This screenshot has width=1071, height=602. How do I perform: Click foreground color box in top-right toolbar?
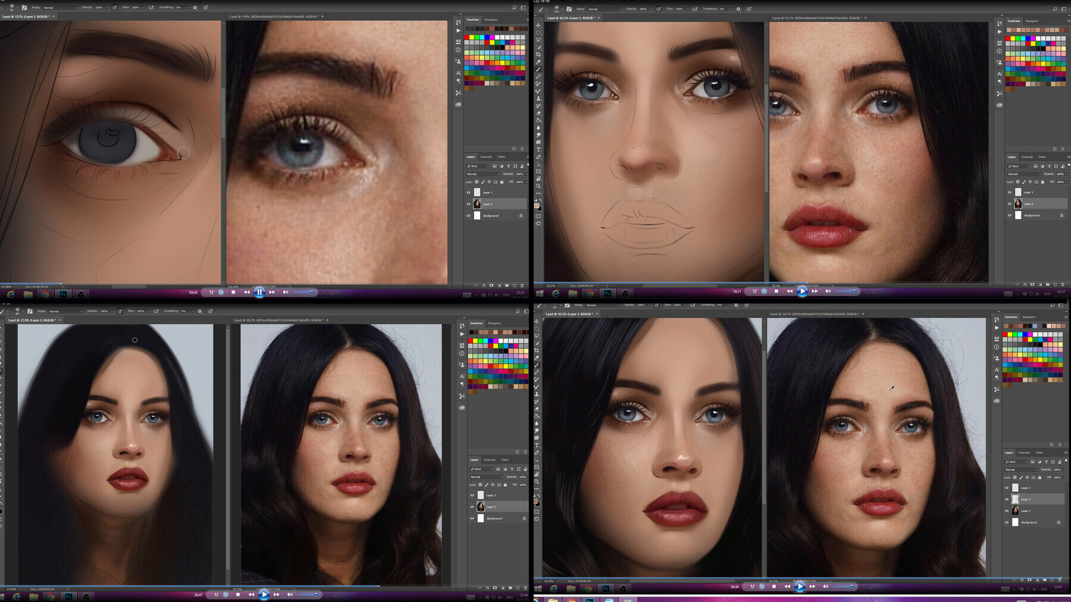point(537,205)
